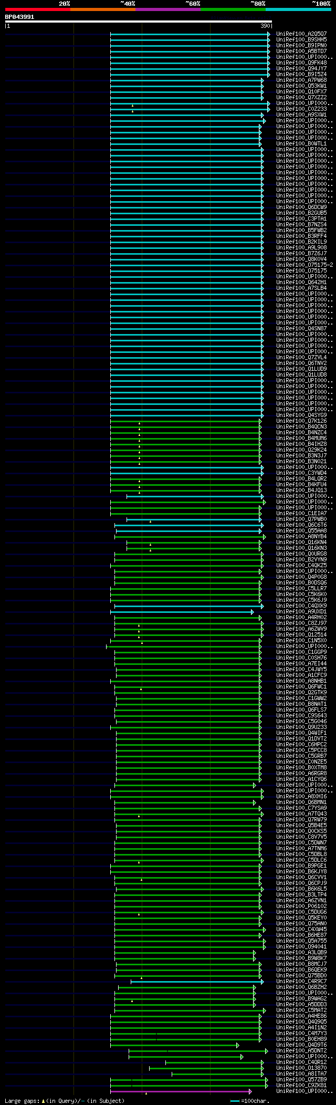Screen dimensions: 336x1105
Task: Click the green ~80% identity legend segment
Action: (x=233, y=9)
